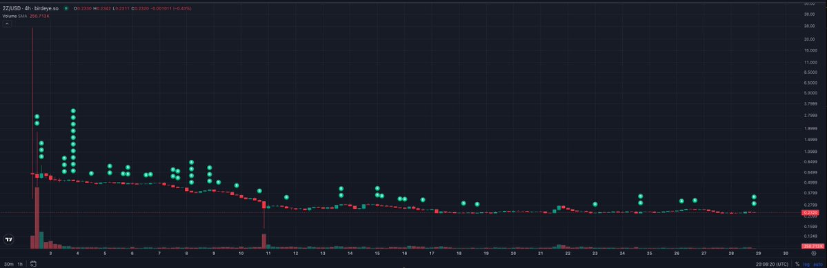The width and height of the screenshot is (827, 268).
Task: Click the tallest red volume bar near date 3
Action: tap(37, 218)
